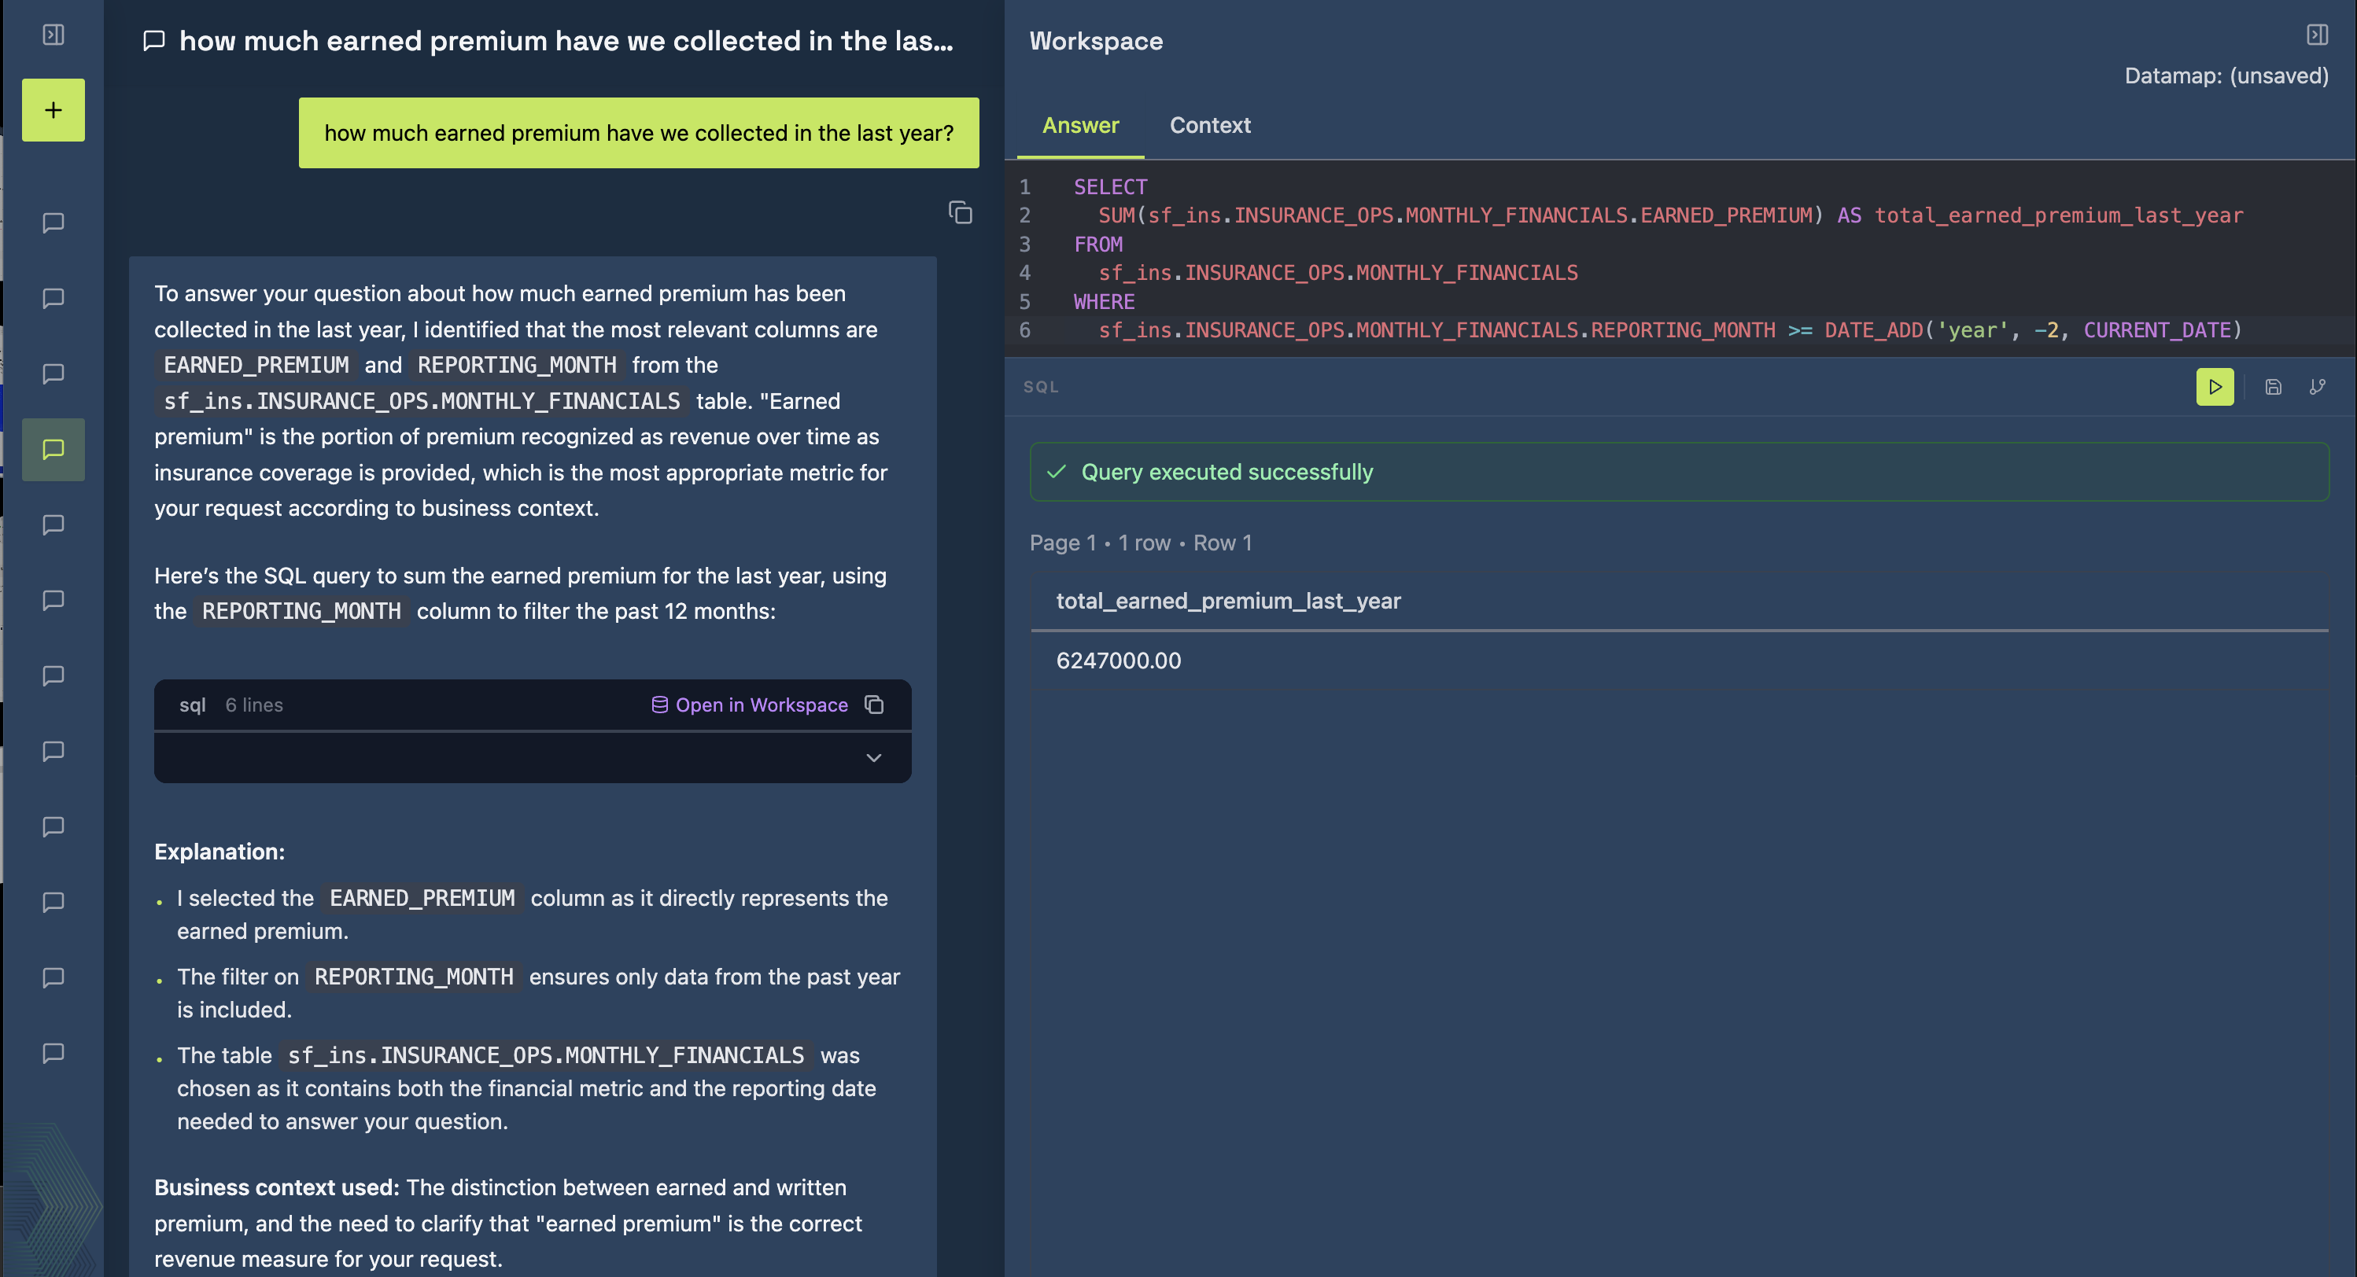The image size is (2357, 1277).
Task: Open the third chat history icon
Action: click(x=53, y=374)
